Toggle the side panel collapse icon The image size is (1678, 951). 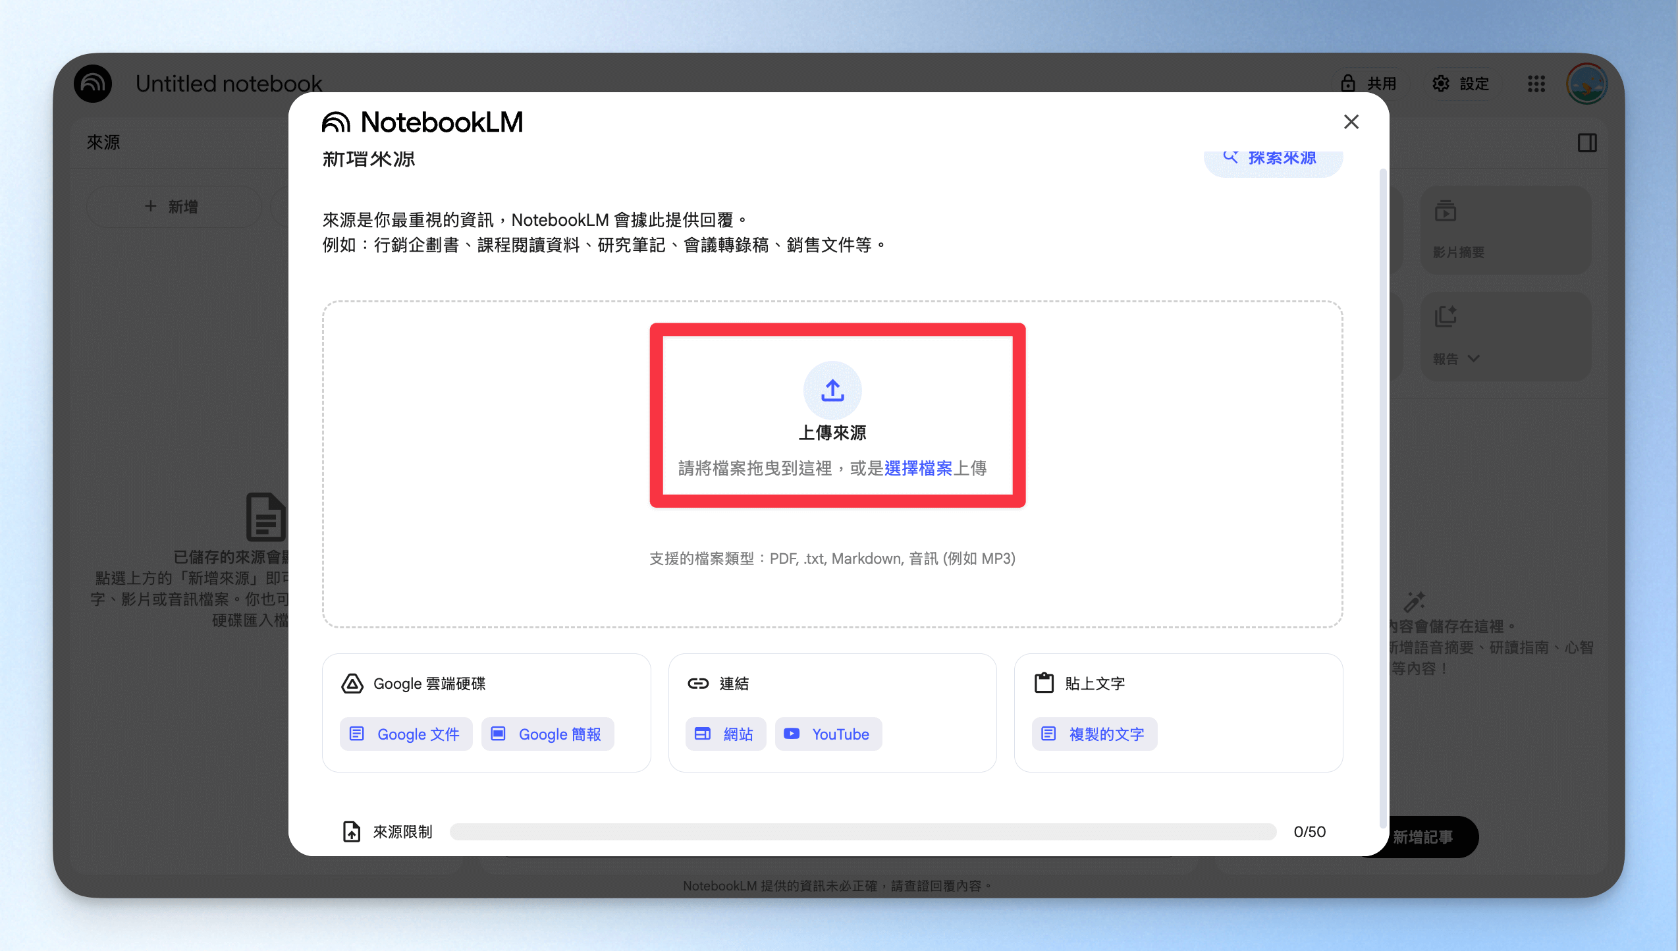1587,142
